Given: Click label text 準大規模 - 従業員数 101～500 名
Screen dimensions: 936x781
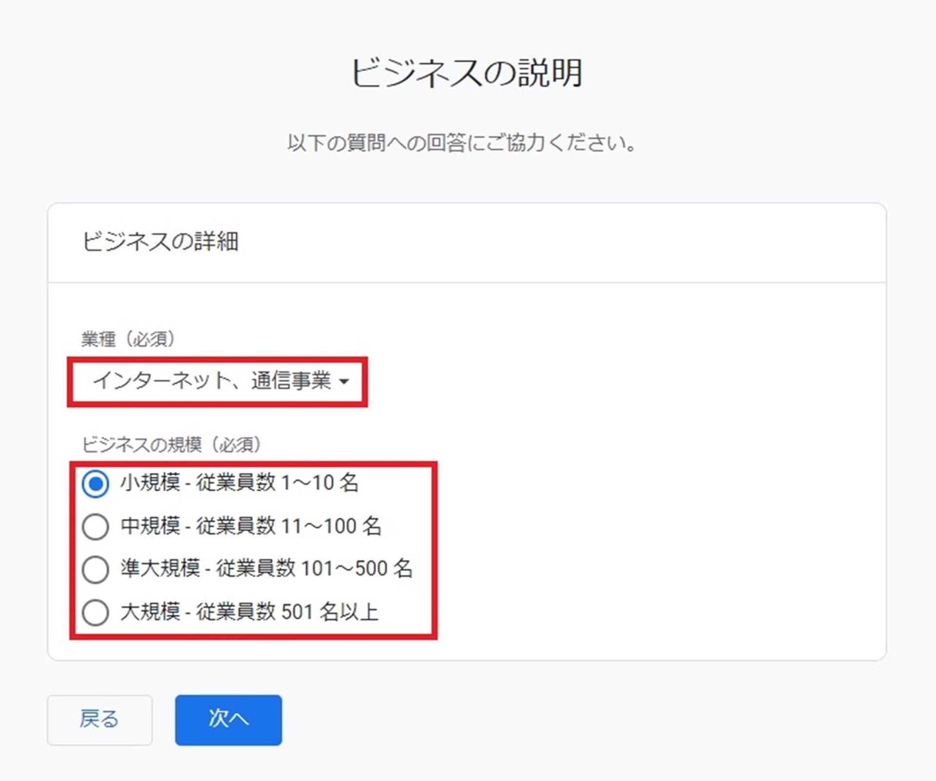Looking at the screenshot, I should [266, 569].
